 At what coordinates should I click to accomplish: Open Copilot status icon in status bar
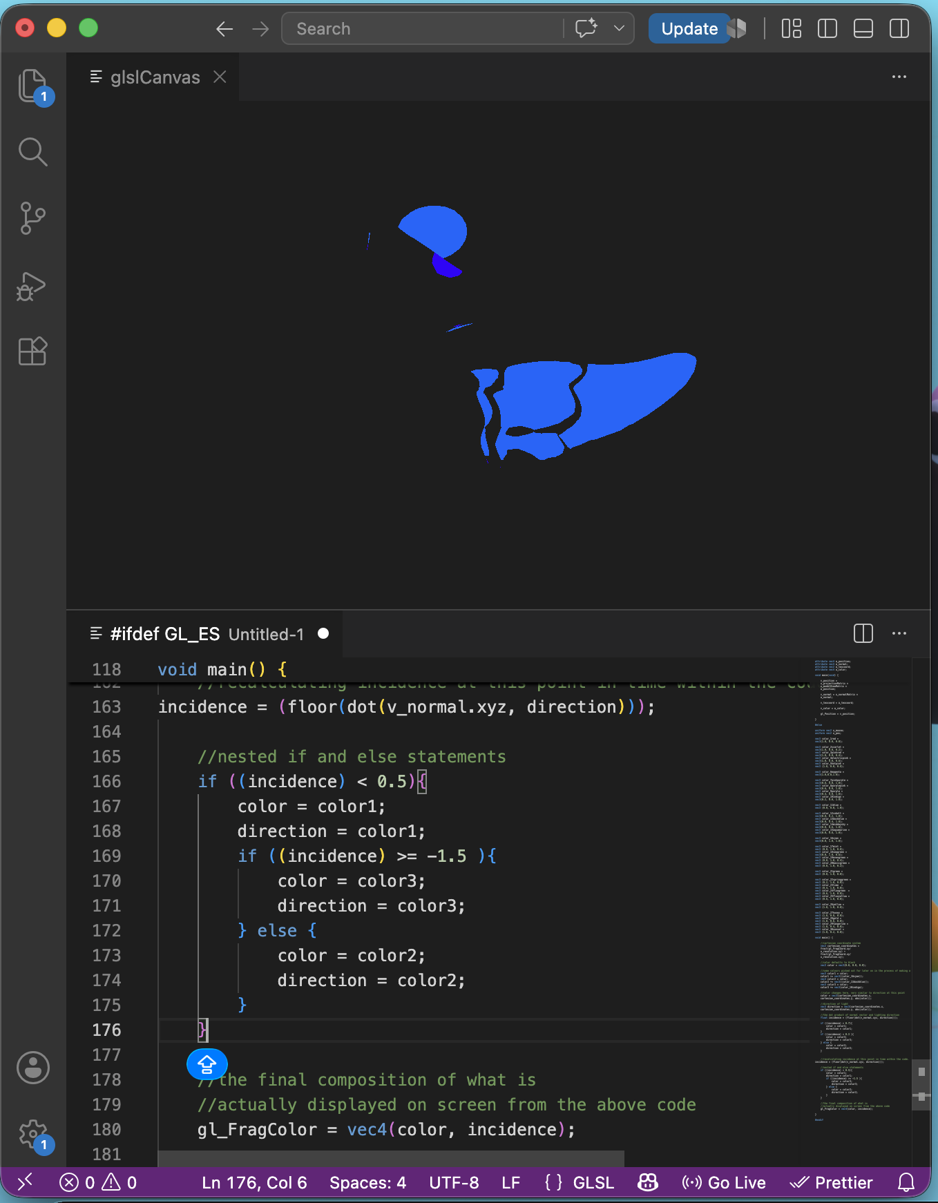[648, 1183]
